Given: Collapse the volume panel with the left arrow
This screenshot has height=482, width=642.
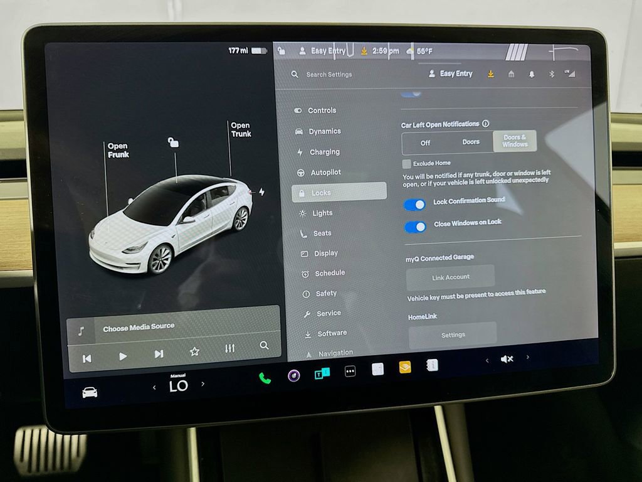Looking at the screenshot, I should (x=487, y=359).
